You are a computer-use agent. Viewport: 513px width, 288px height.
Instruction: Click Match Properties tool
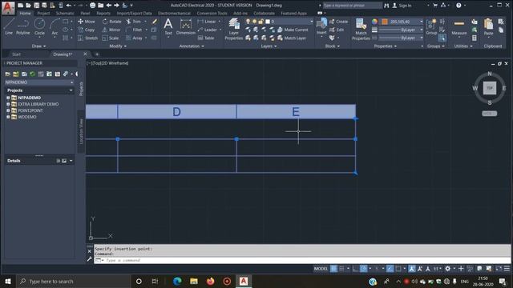coord(361,29)
